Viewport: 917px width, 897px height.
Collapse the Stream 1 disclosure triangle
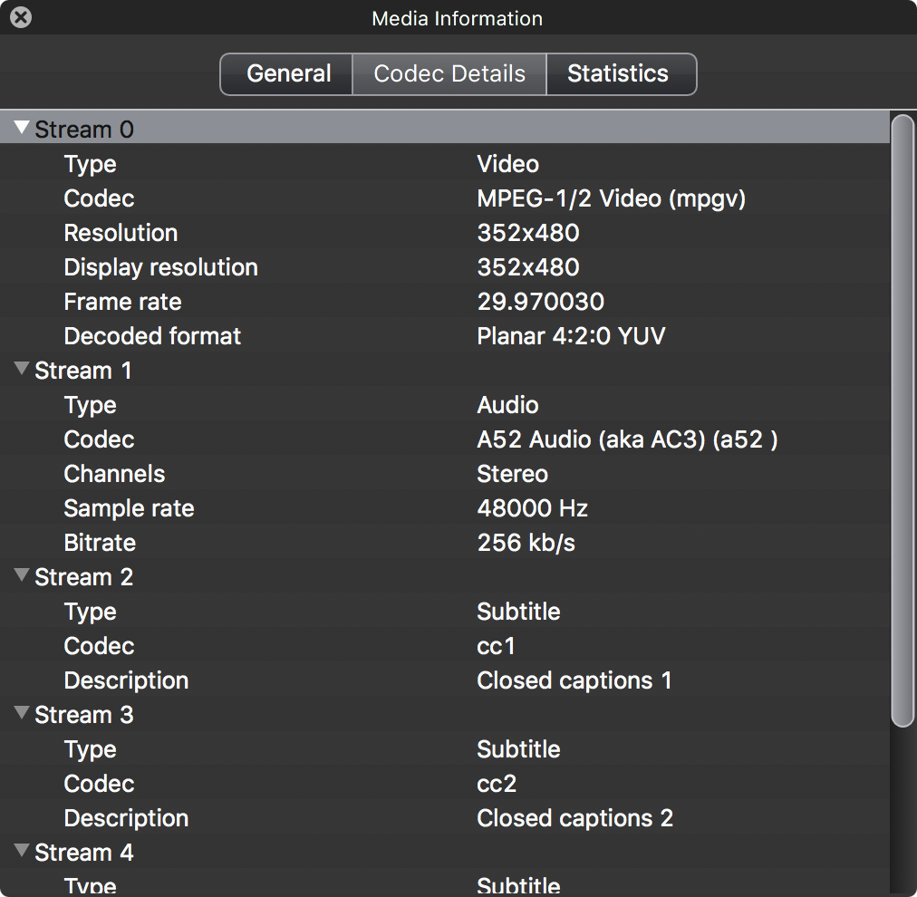coord(23,370)
